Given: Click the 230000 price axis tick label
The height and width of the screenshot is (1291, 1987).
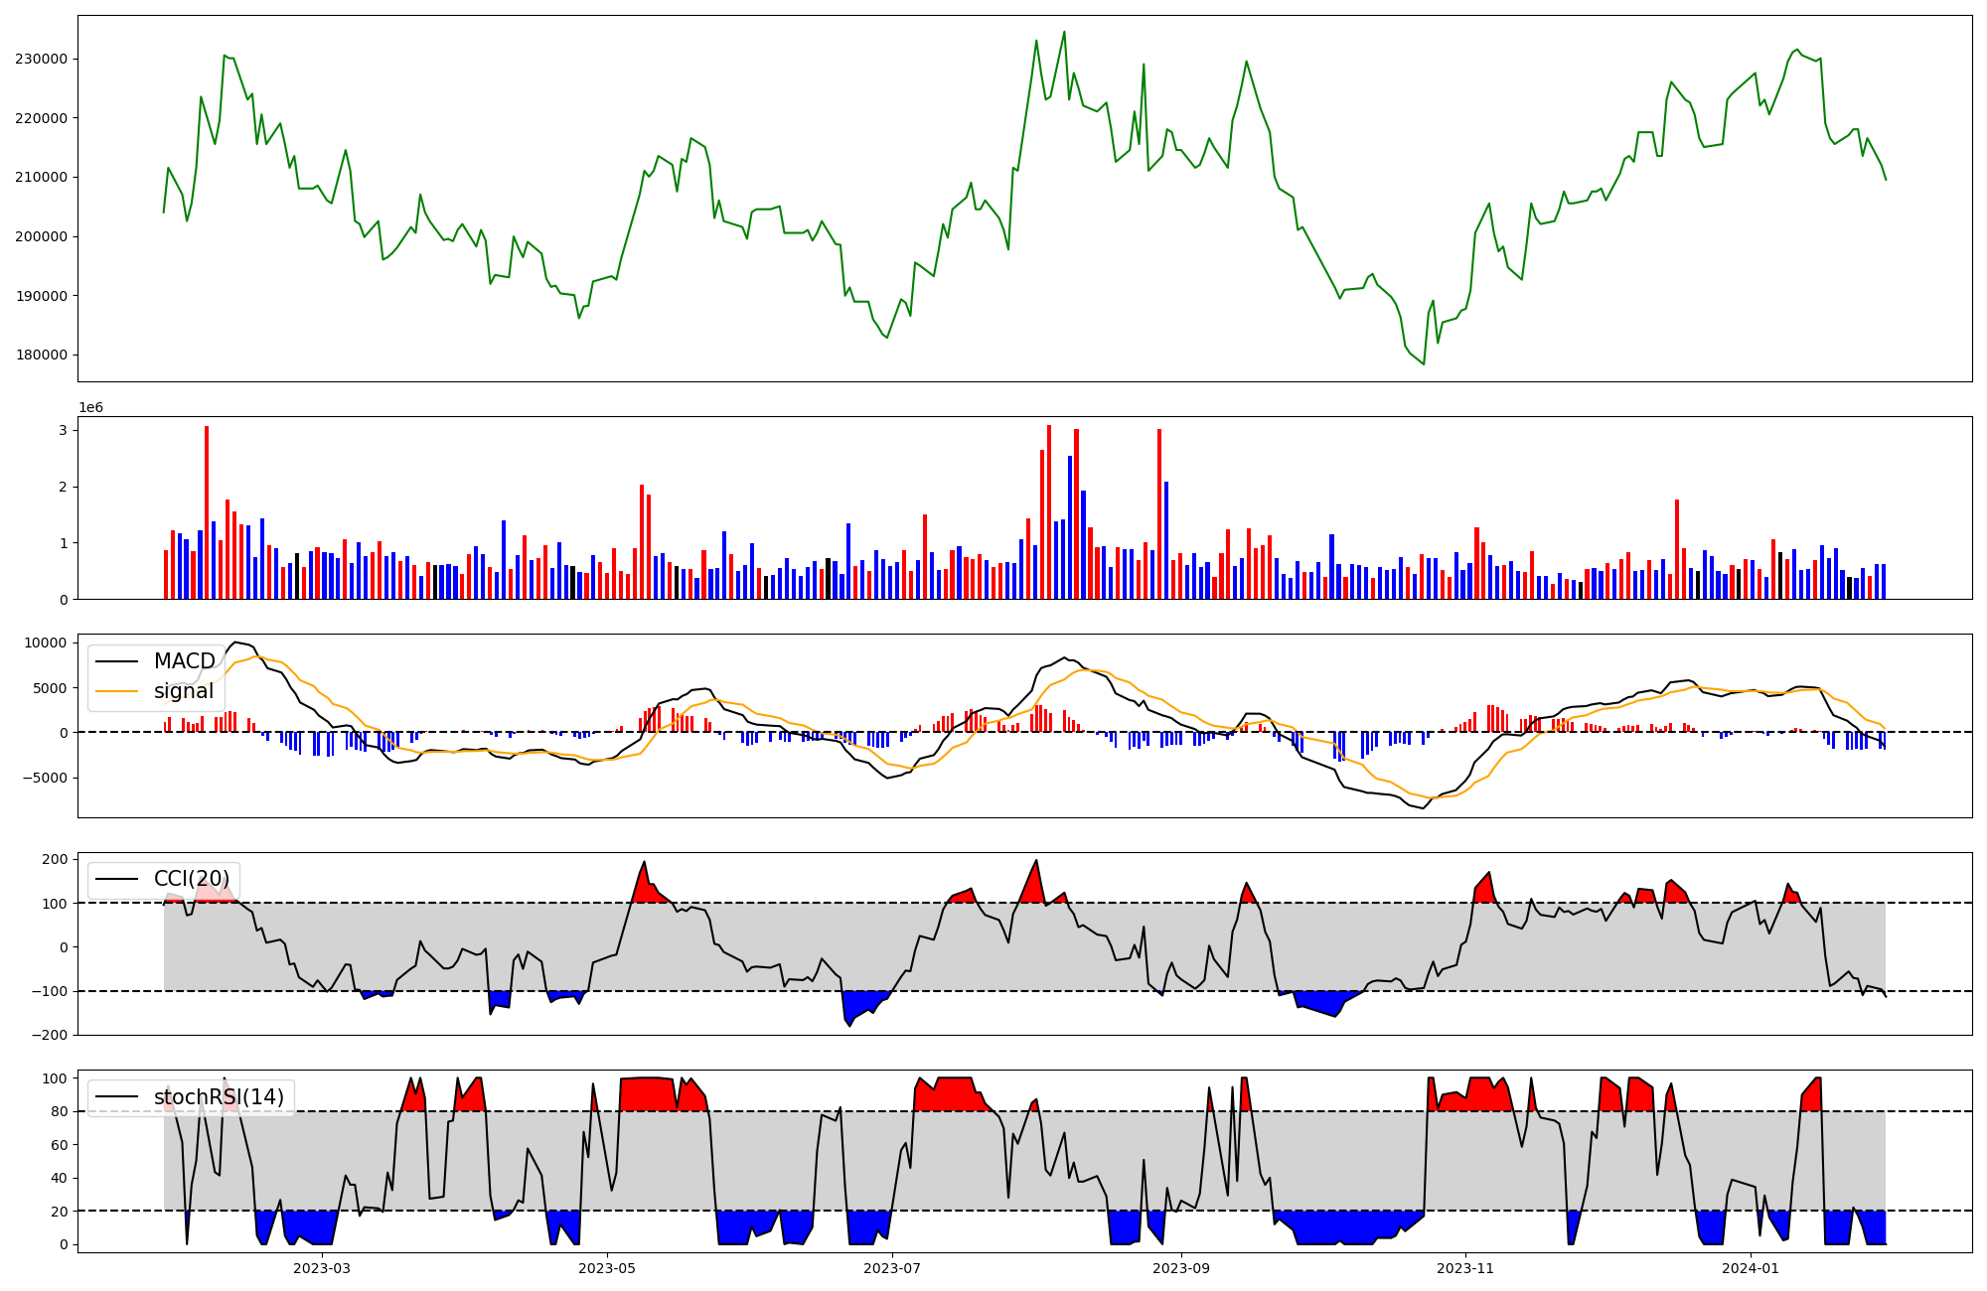Looking at the screenshot, I should tap(41, 59).
